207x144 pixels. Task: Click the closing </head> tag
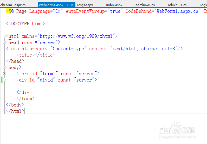point(15,61)
